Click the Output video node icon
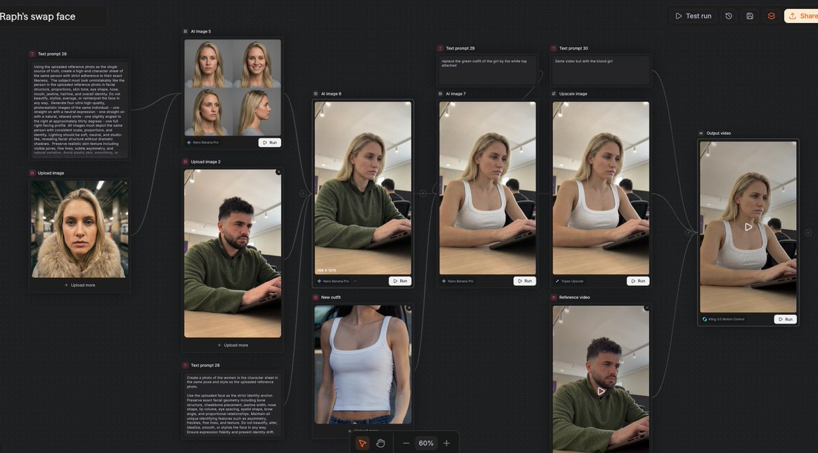 [701, 133]
